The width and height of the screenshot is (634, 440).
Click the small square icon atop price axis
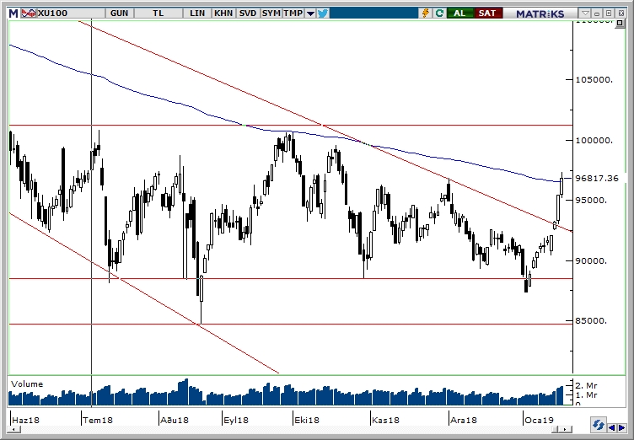click(x=620, y=24)
